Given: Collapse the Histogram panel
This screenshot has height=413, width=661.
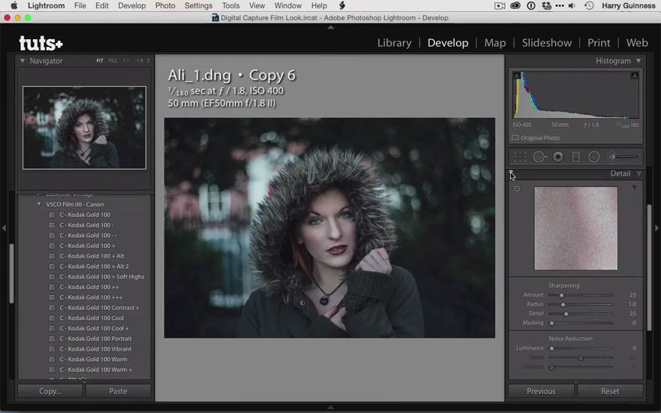Looking at the screenshot, I should coord(638,61).
